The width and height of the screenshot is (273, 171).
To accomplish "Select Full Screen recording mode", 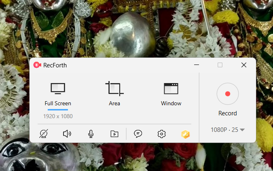I will [x=58, y=95].
